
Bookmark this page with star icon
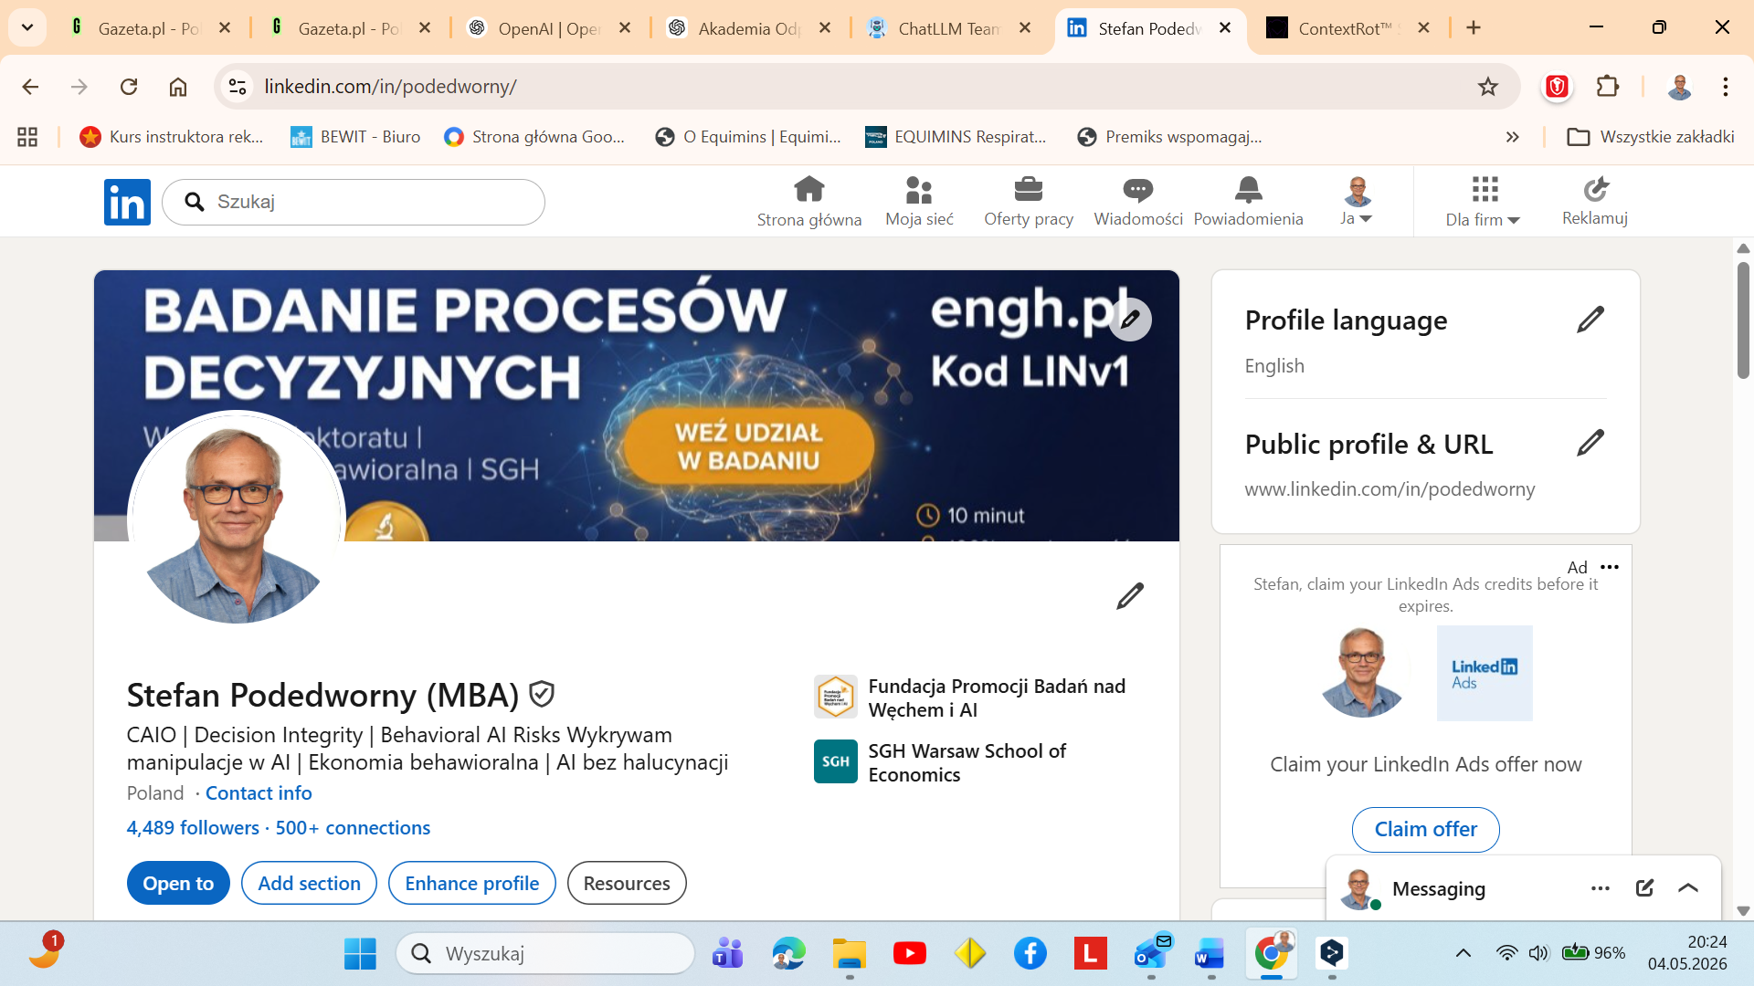pos(1488,87)
